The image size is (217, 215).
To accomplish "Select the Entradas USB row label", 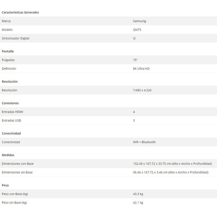I will (x=11, y=121).
